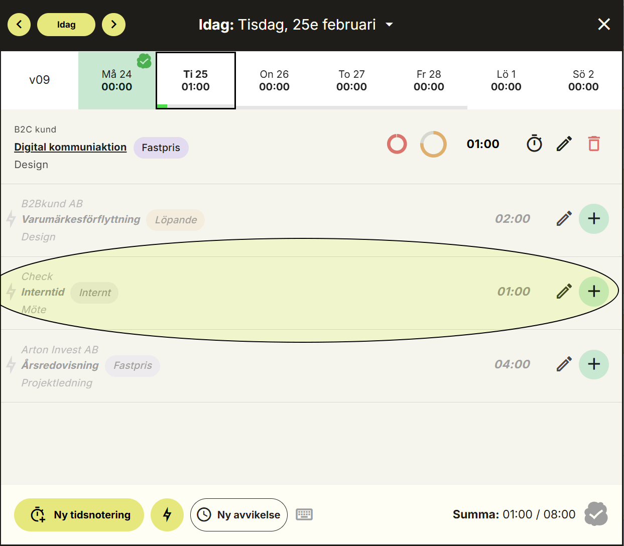Add Årsredovisning suggestion with plus button

point(594,364)
